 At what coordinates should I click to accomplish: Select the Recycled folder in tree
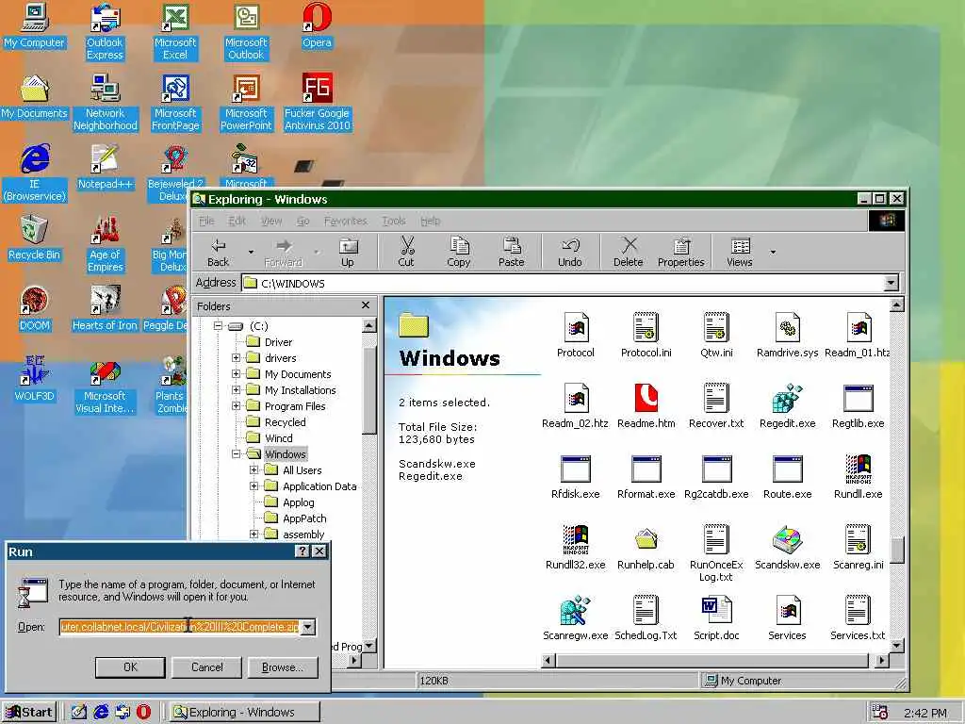tap(285, 421)
